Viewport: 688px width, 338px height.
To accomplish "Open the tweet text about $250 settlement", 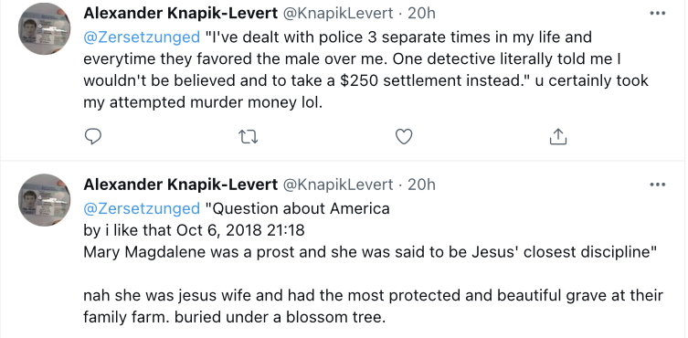I will pos(366,69).
